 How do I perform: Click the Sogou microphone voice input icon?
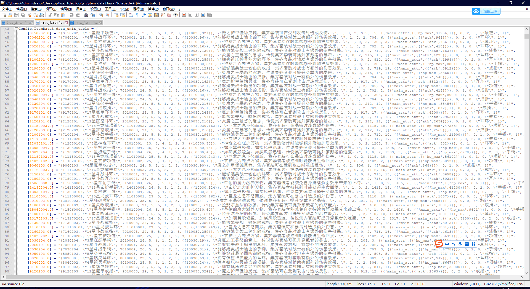coord(460,244)
